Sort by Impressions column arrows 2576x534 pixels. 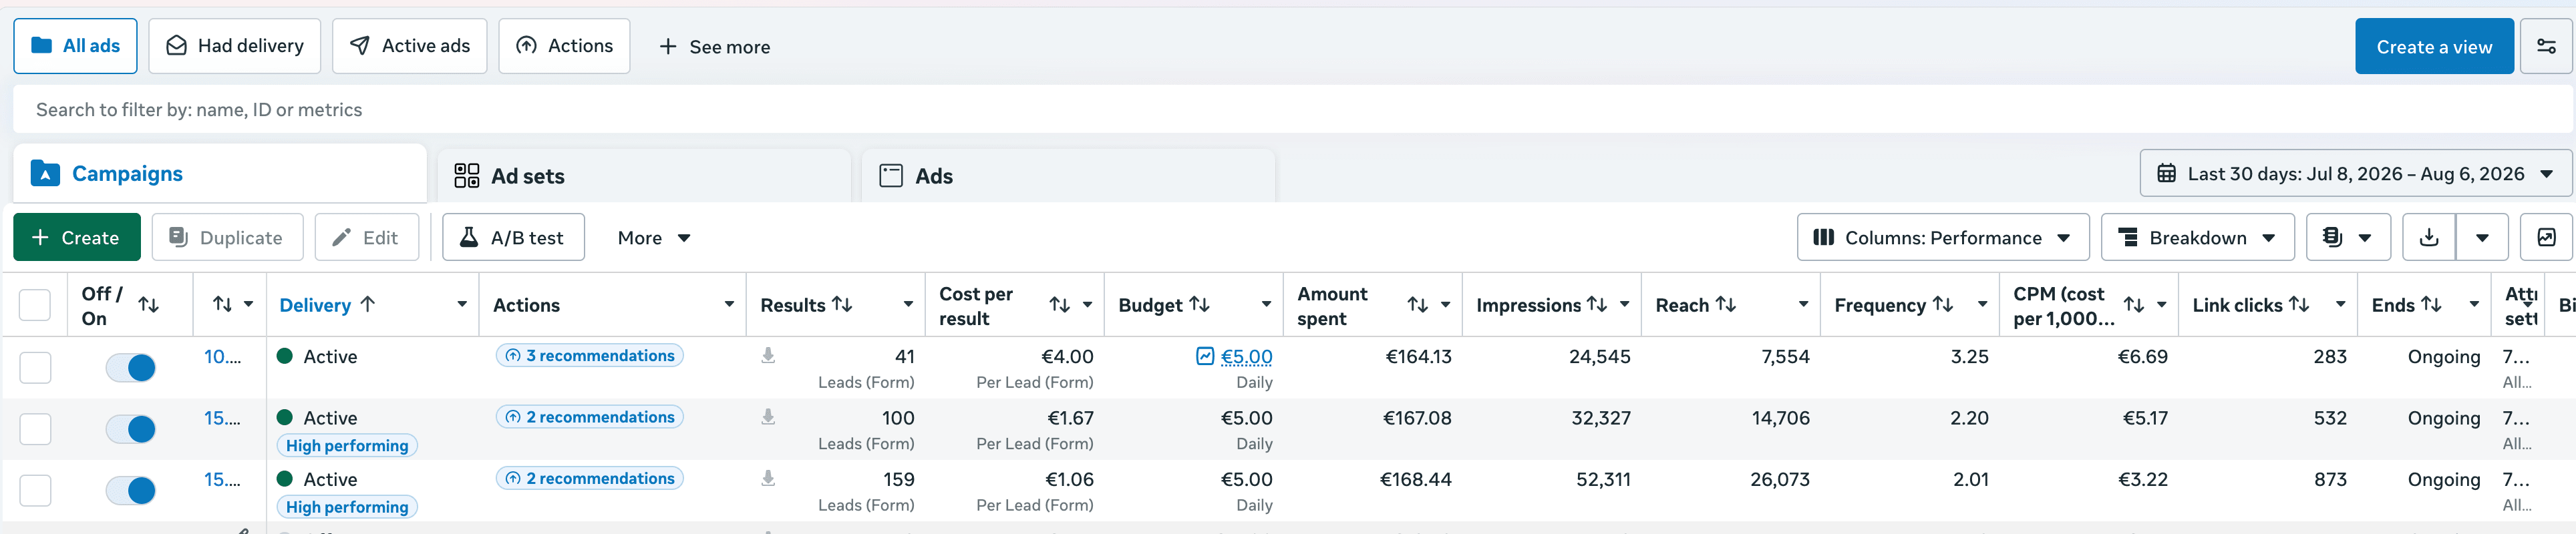click(1597, 304)
